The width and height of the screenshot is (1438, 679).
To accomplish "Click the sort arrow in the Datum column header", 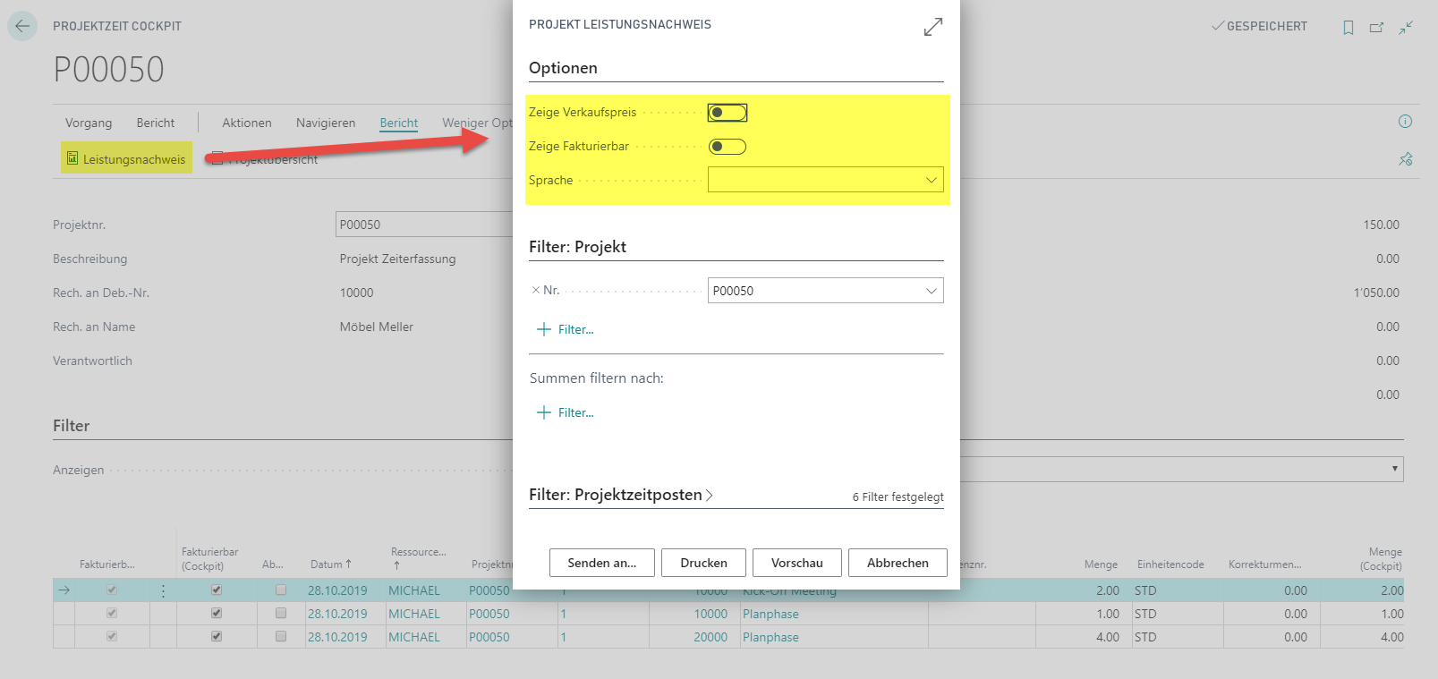I will pos(348,564).
